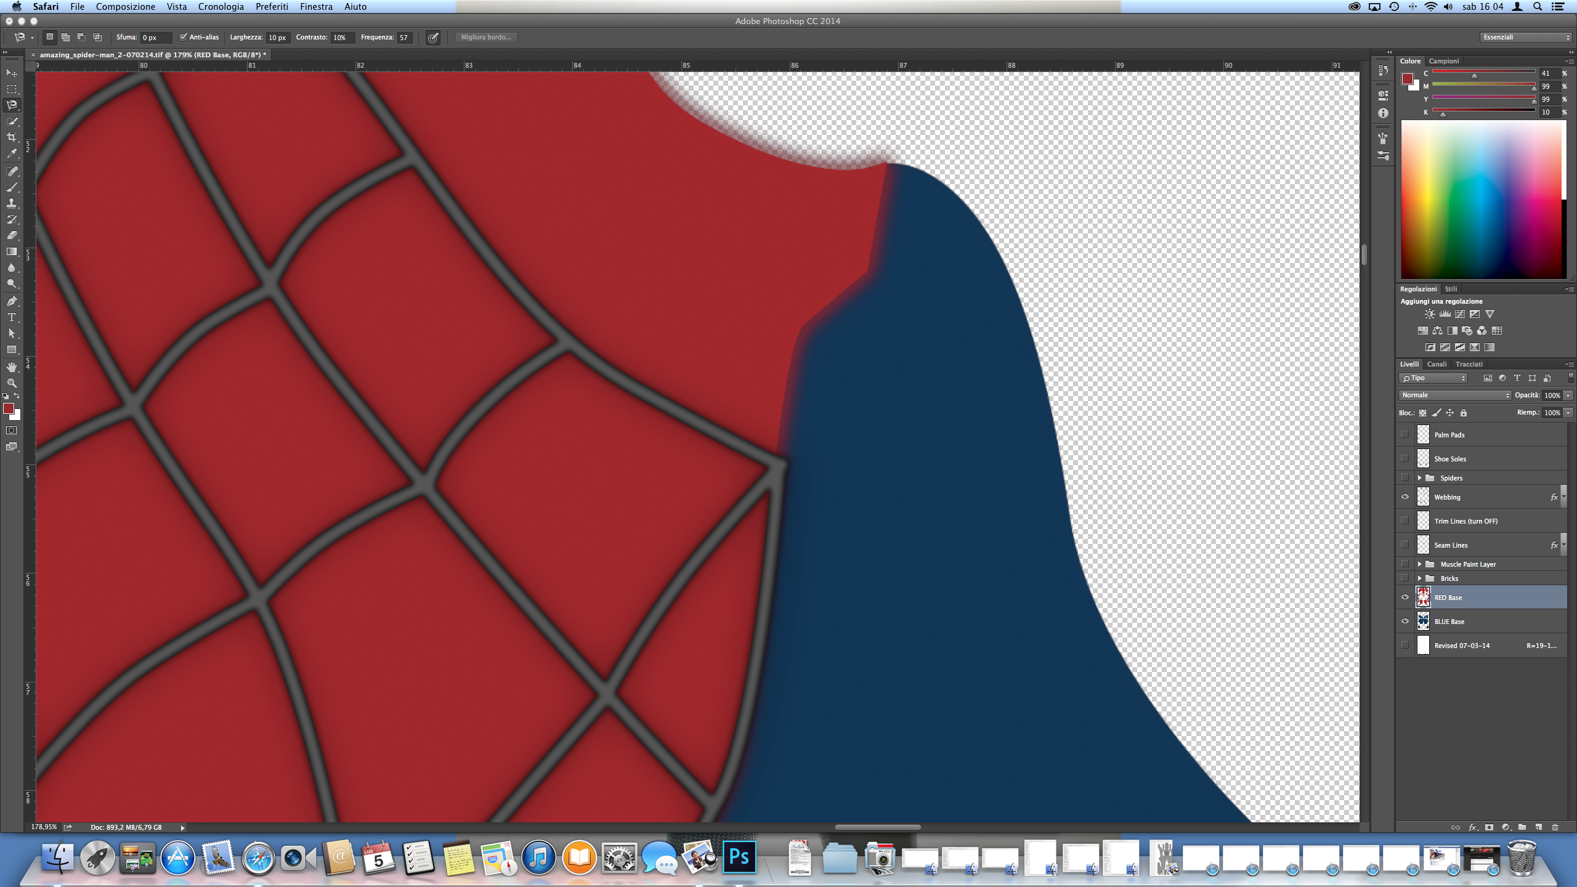1577x887 pixels.
Task: Add Levels adjustment
Action: 1445,314
